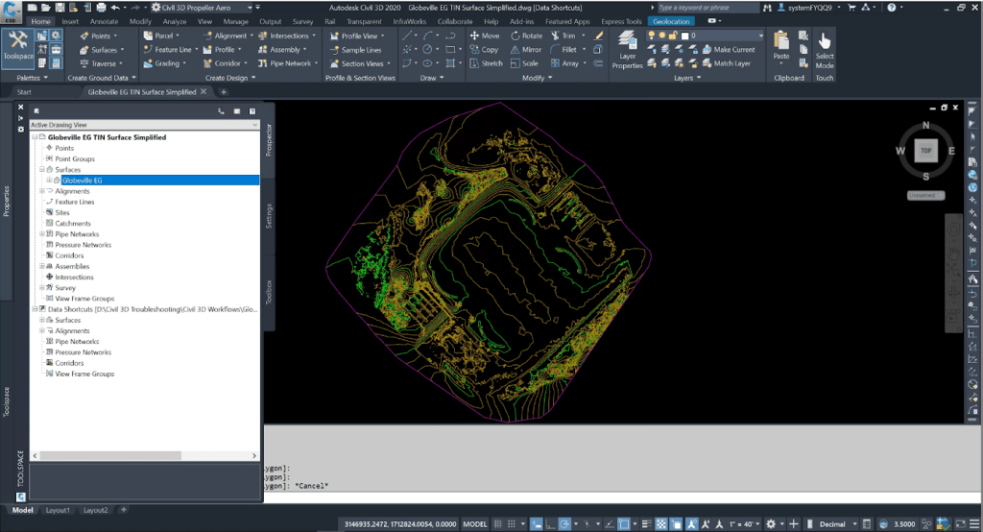983x532 pixels.
Task: Open the Decimal units dropdown
Action: (836, 524)
